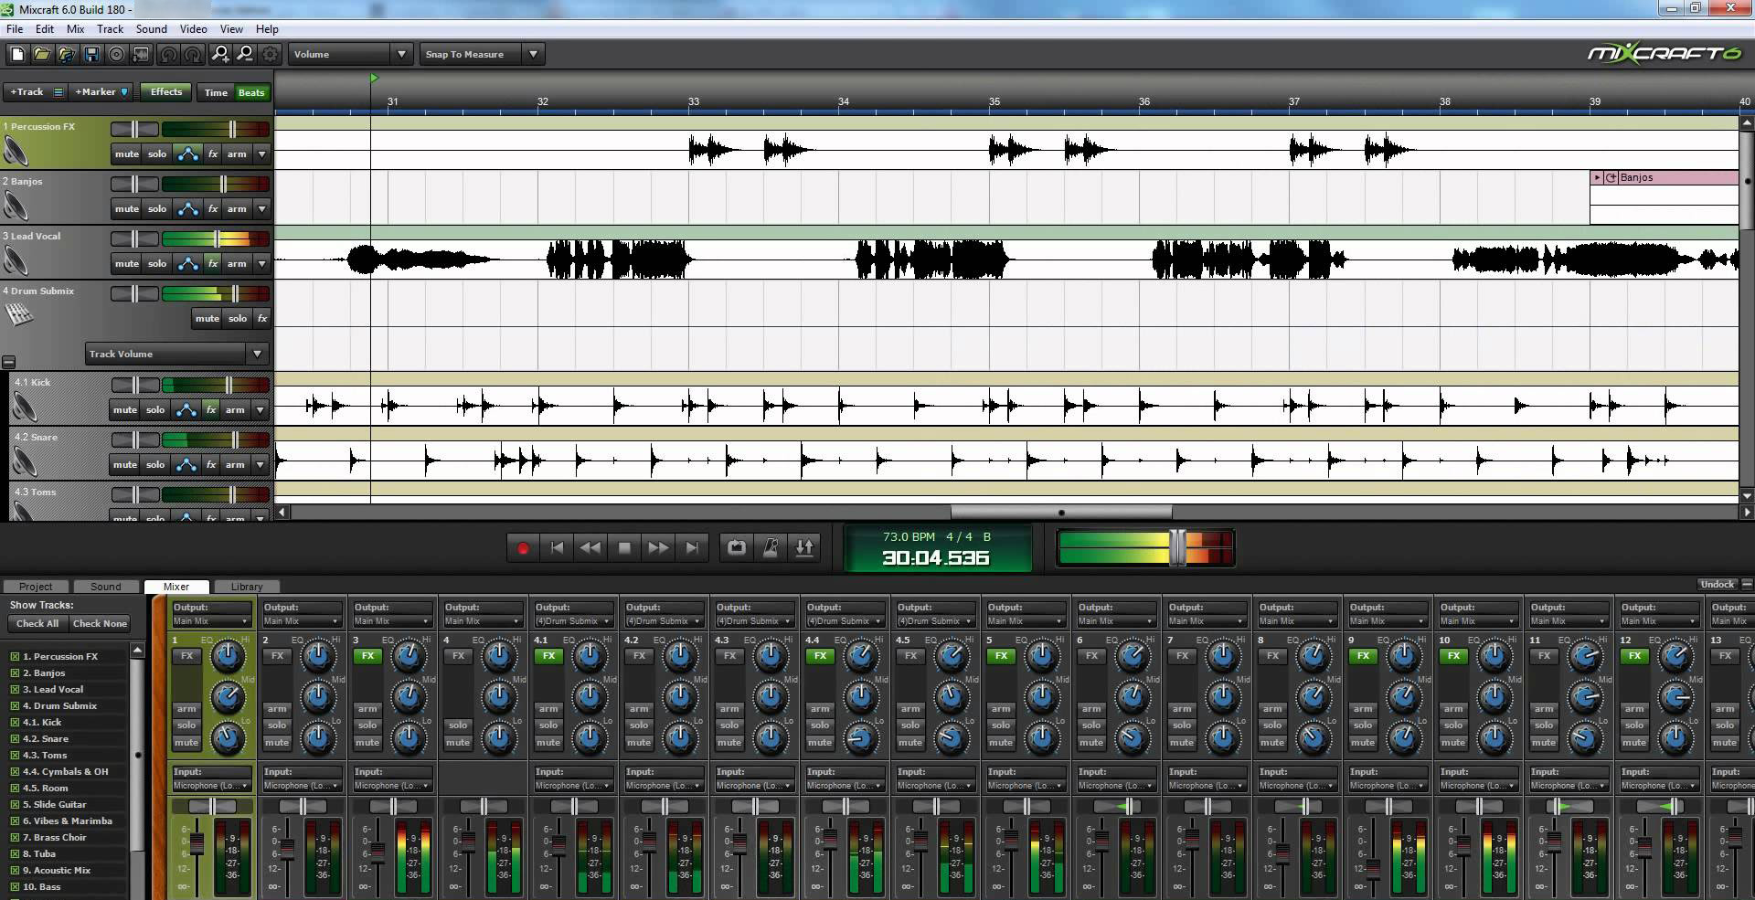This screenshot has height=900, width=1755.
Task: Open preferences using the gear icon
Action: pyautogui.click(x=270, y=55)
